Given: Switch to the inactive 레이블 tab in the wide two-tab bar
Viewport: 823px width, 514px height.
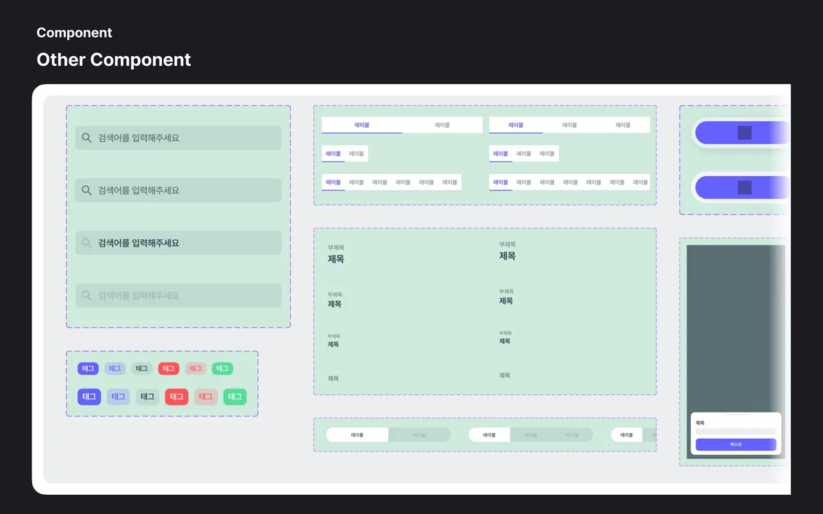Looking at the screenshot, I should [x=442, y=125].
